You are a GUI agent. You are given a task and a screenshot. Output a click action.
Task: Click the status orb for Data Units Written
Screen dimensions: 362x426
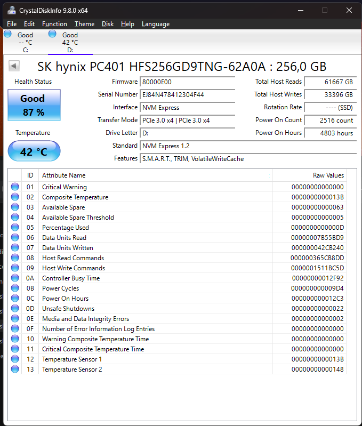click(15, 247)
